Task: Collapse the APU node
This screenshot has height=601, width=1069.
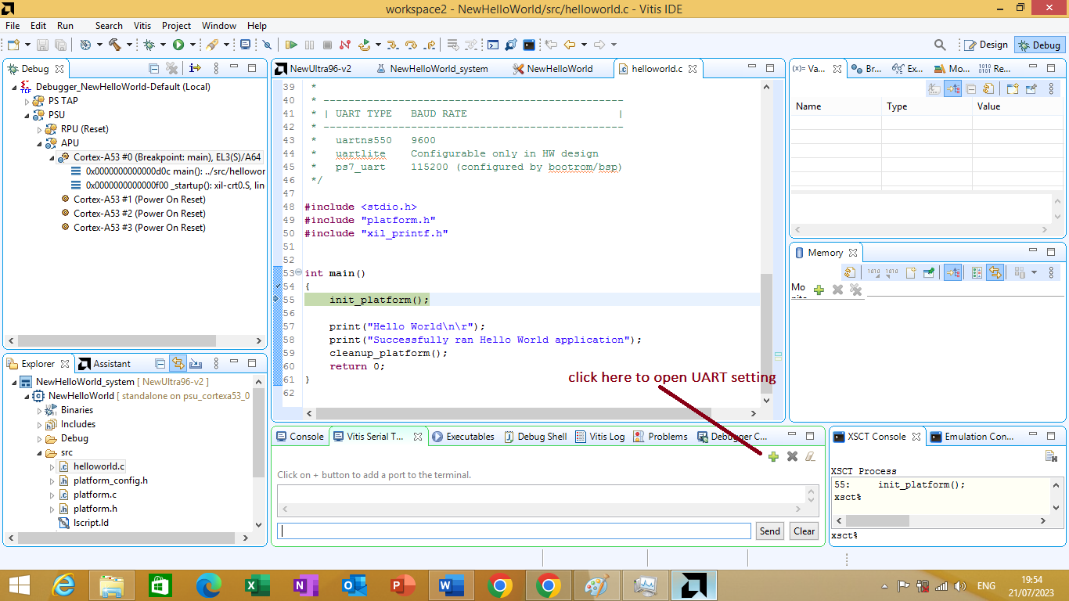Action: 39,143
